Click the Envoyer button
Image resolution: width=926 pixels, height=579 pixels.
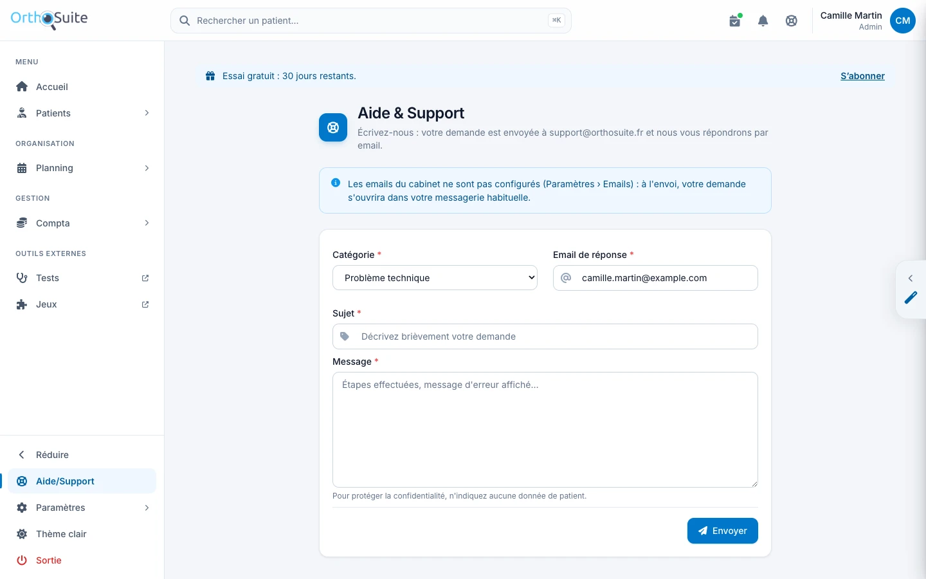point(723,531)
